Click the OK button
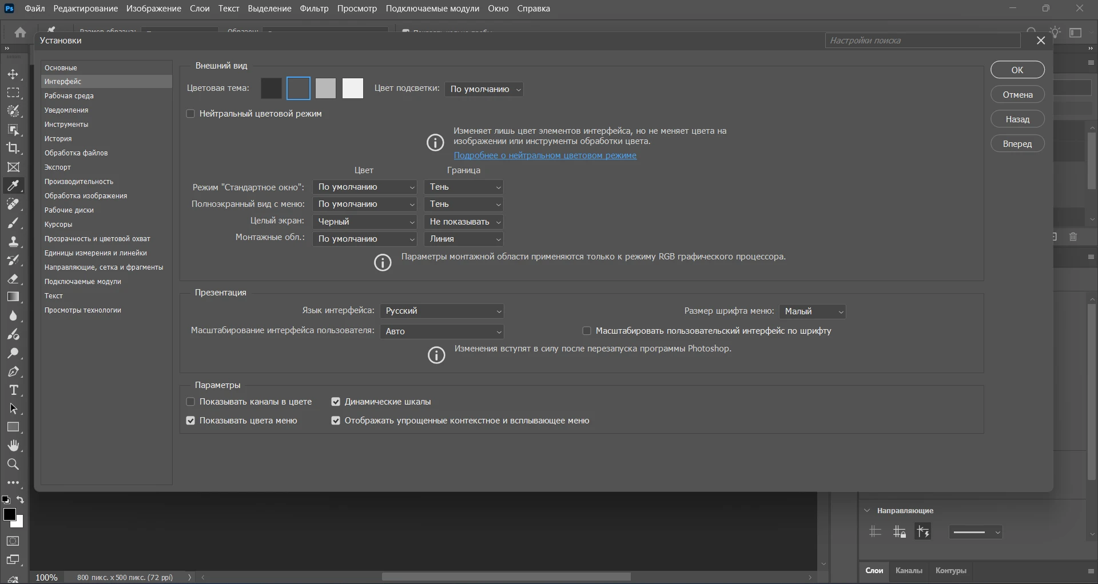The width and height of the screenshot is (1098, 584). click(1017, 70)
